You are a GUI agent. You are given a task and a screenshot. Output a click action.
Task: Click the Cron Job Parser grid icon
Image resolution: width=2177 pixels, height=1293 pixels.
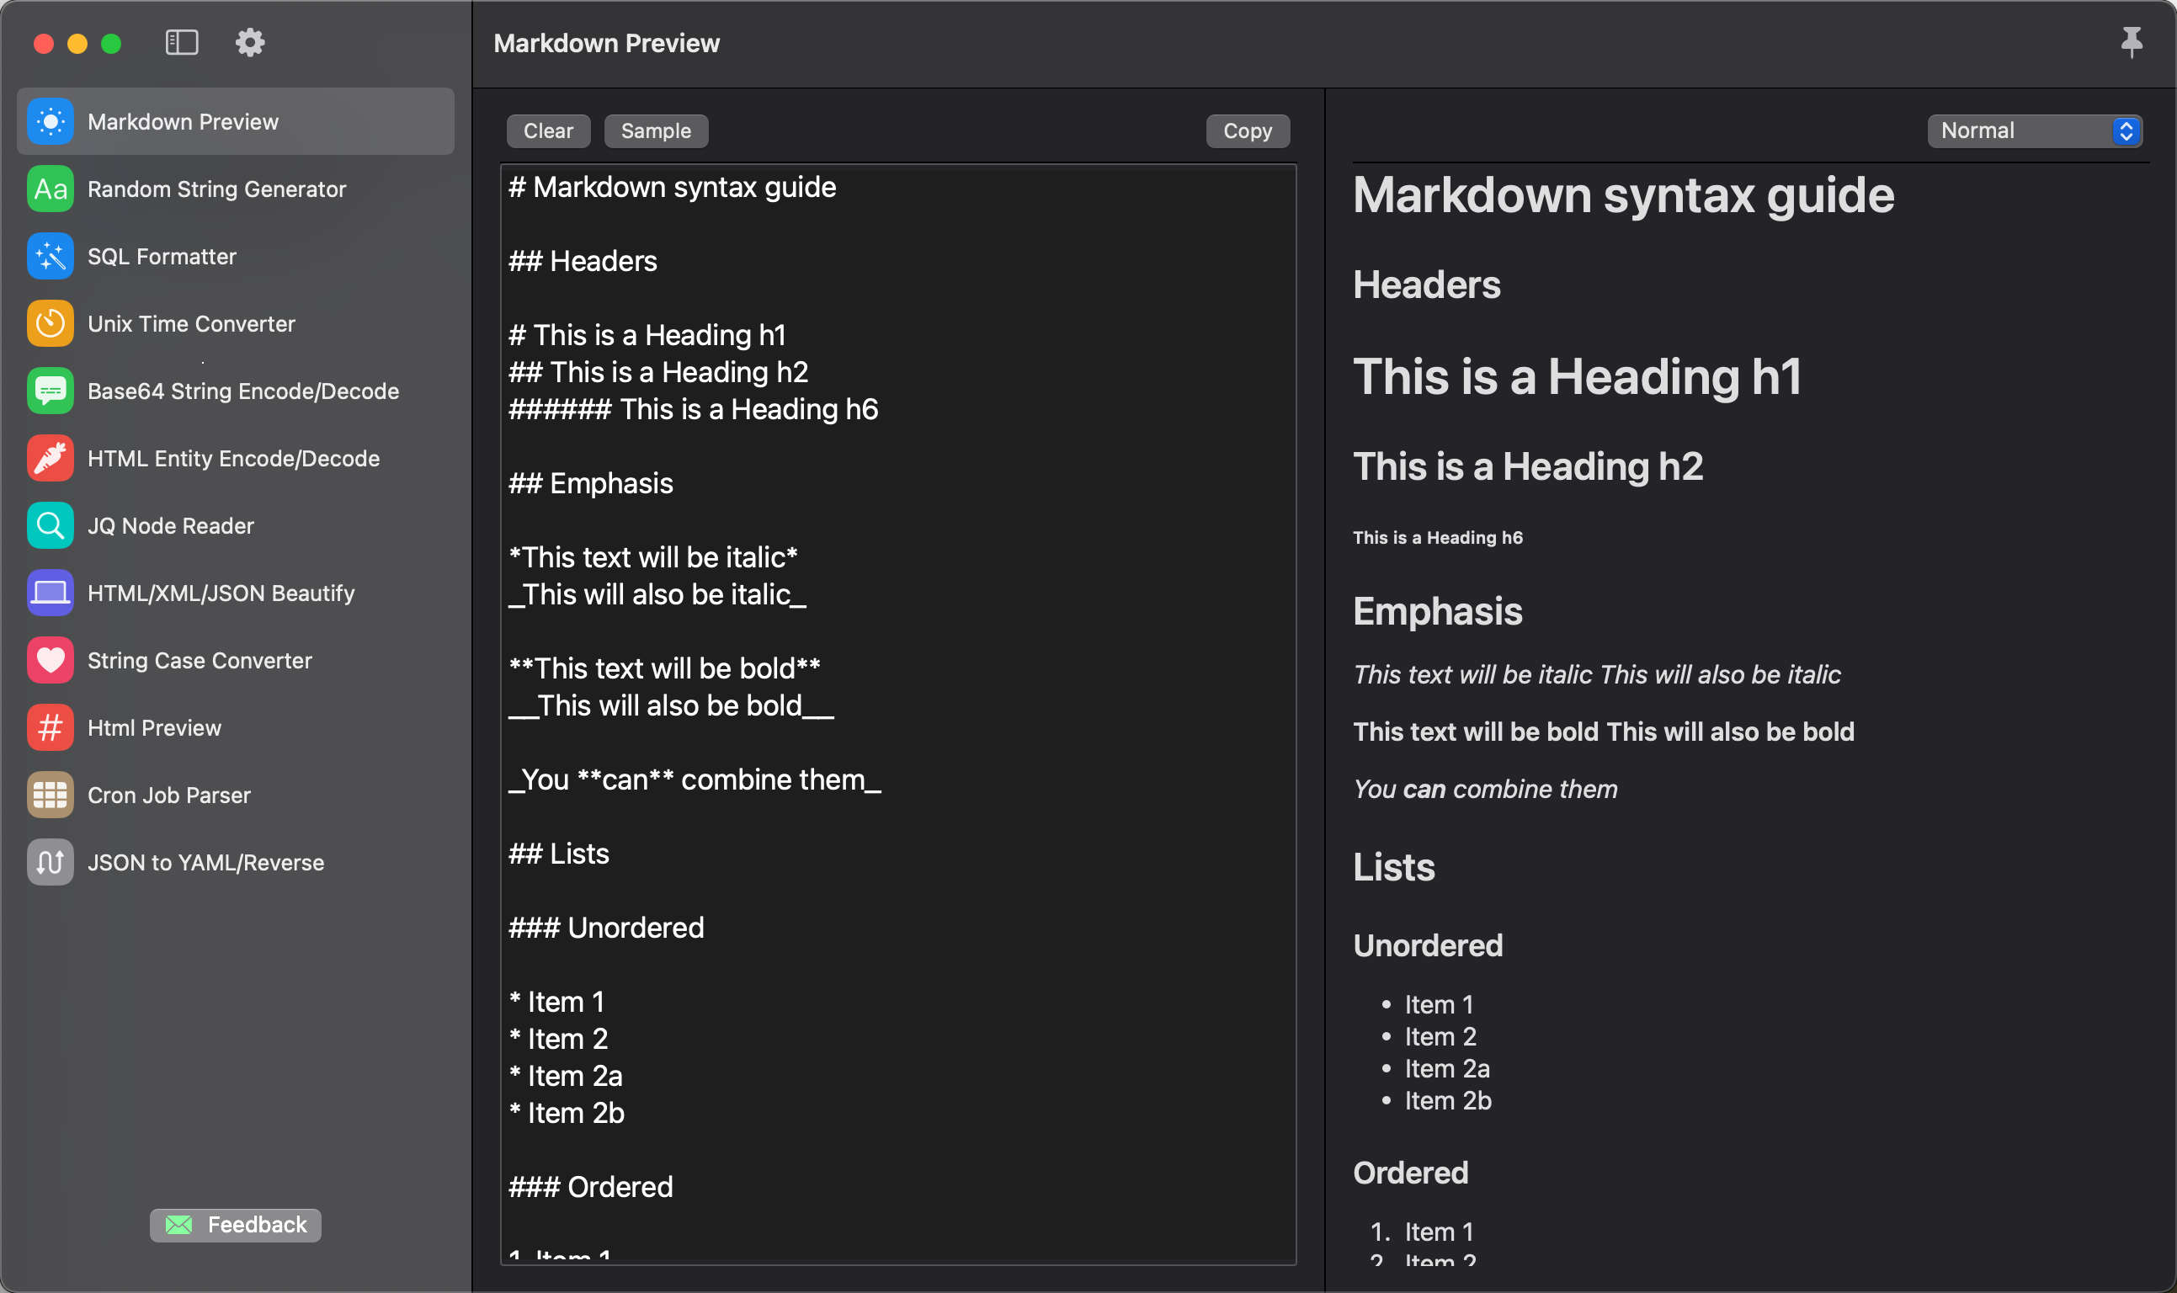[x=51, y=795]
